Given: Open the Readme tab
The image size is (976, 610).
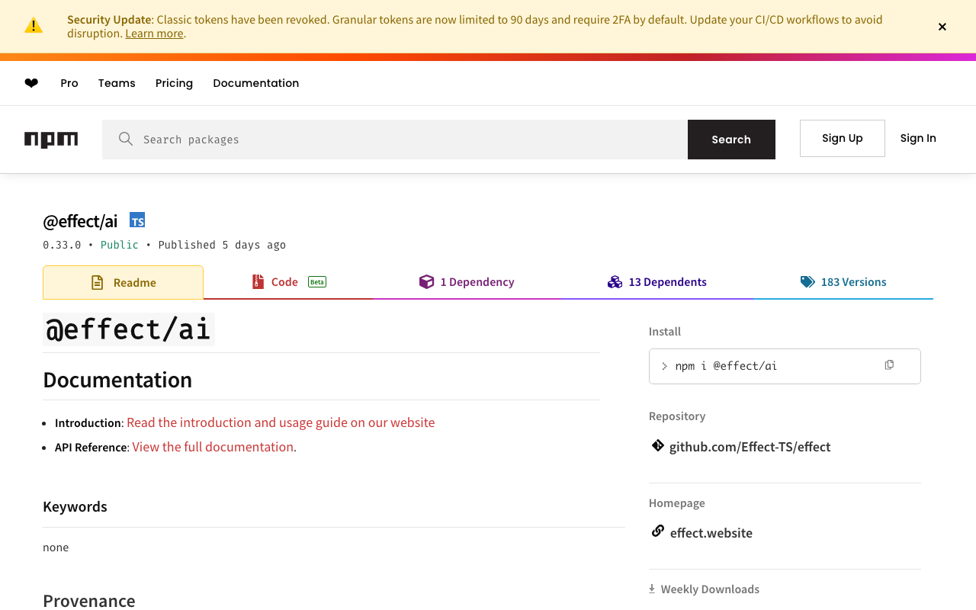Looking at the screenshot, I should [124, 282].
